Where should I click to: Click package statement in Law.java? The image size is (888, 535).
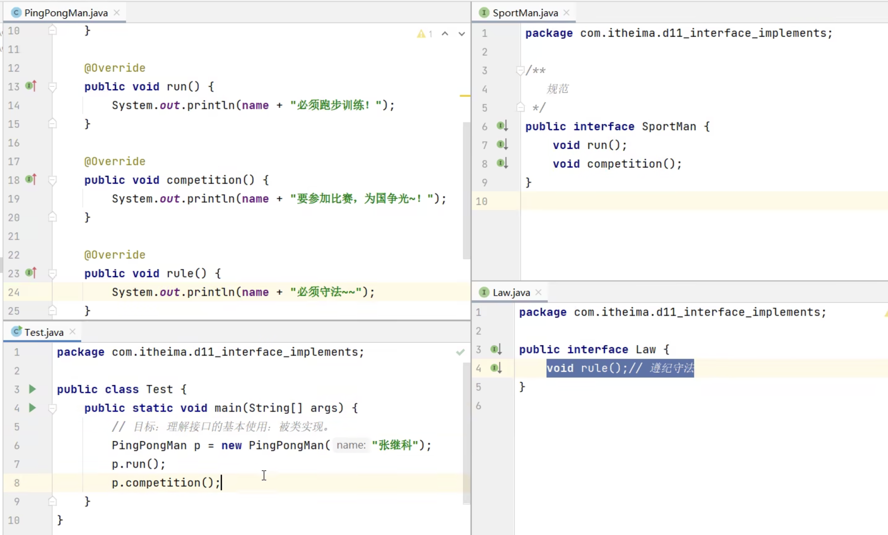672,312
